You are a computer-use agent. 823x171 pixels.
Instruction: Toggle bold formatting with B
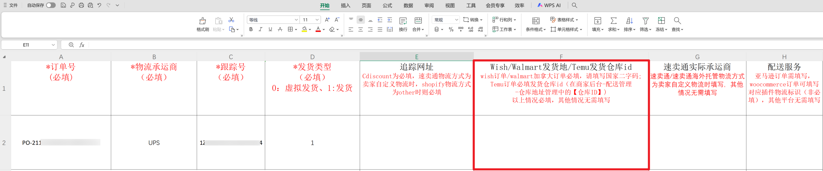point(251,29)
